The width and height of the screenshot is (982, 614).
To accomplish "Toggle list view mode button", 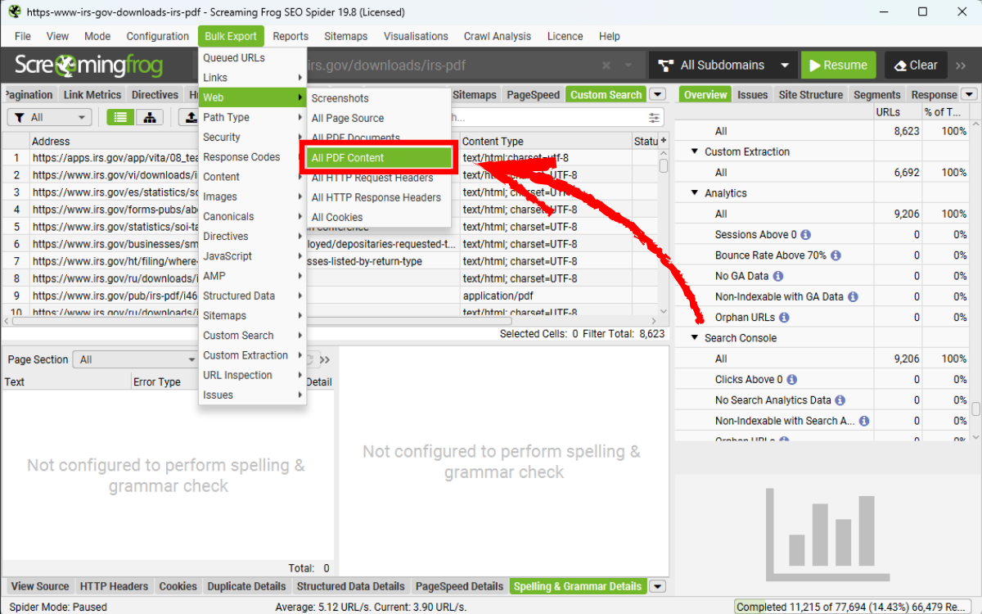I will (x=120, y=118).
